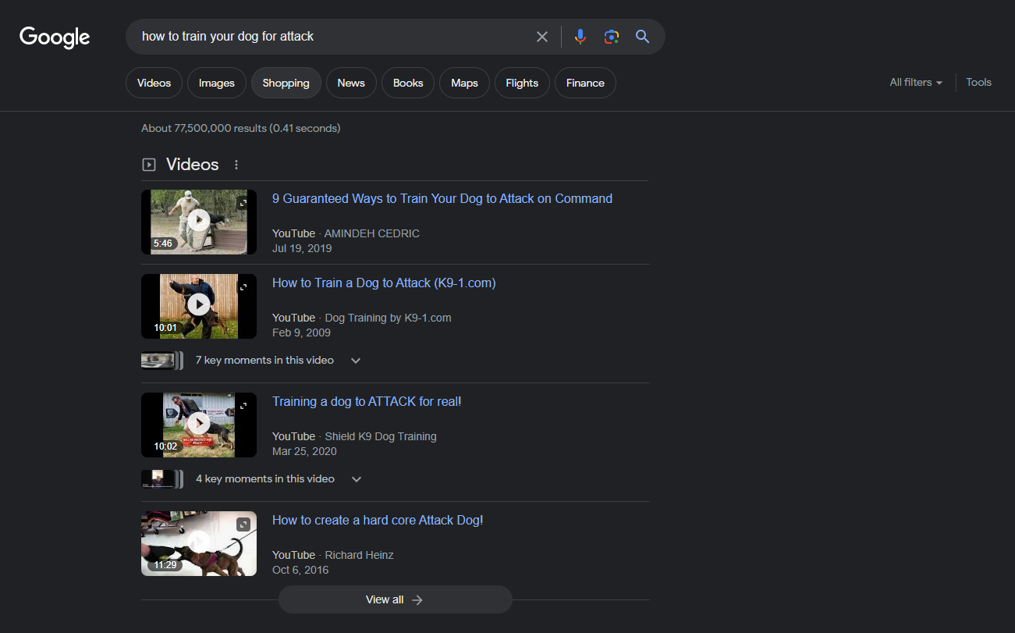This screenshot has width=1015, height=633.
Task: Open '9 Guaranteed Ways to Train Your Dog' link
Action: point(442,199)
